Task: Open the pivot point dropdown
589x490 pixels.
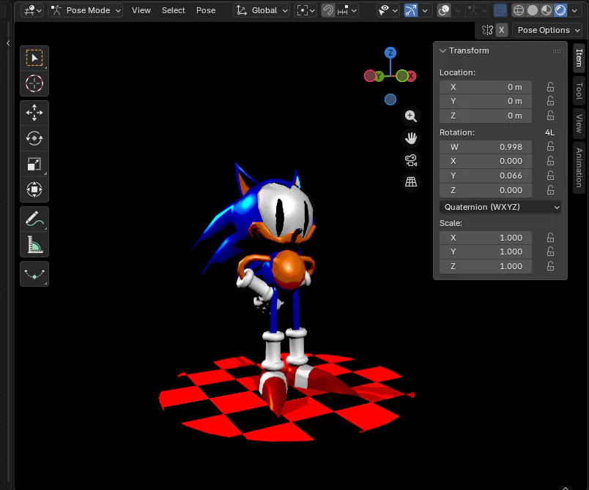Action: coord(305,10)
